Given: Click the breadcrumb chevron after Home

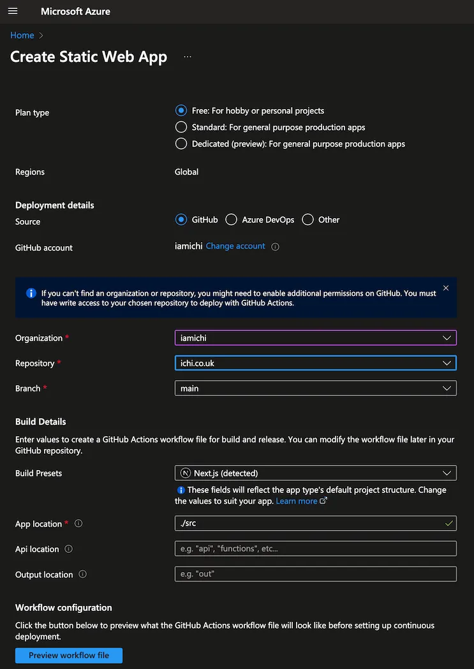Looking at the screenshot, I should pos(41,36).
